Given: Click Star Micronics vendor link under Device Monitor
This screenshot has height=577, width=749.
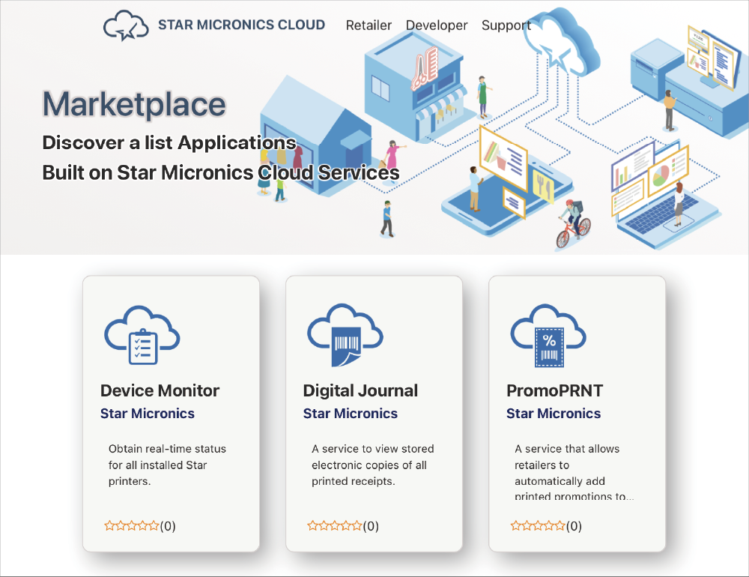Looking at the screenshot, I should (148, 414).
